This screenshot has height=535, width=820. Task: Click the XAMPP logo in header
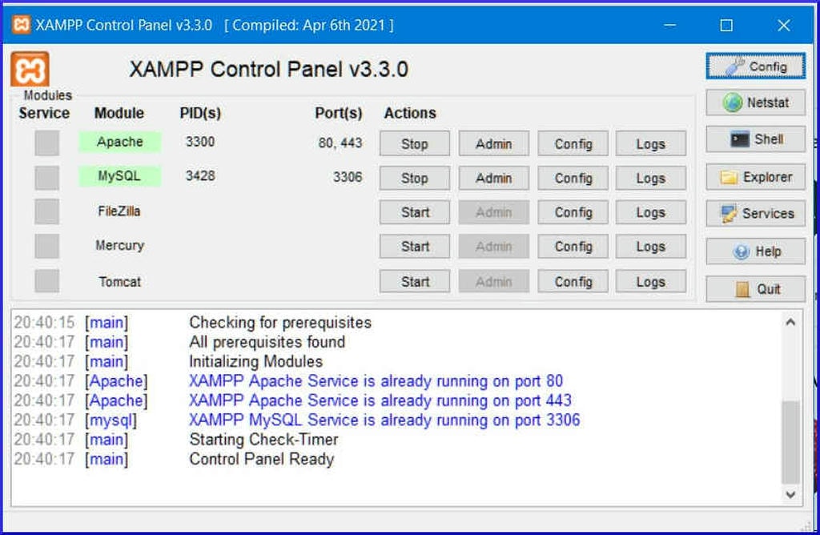(x=30, y=69)
